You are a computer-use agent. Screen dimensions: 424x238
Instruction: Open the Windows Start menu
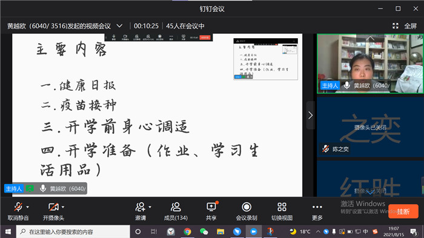(x=8, y=232)
